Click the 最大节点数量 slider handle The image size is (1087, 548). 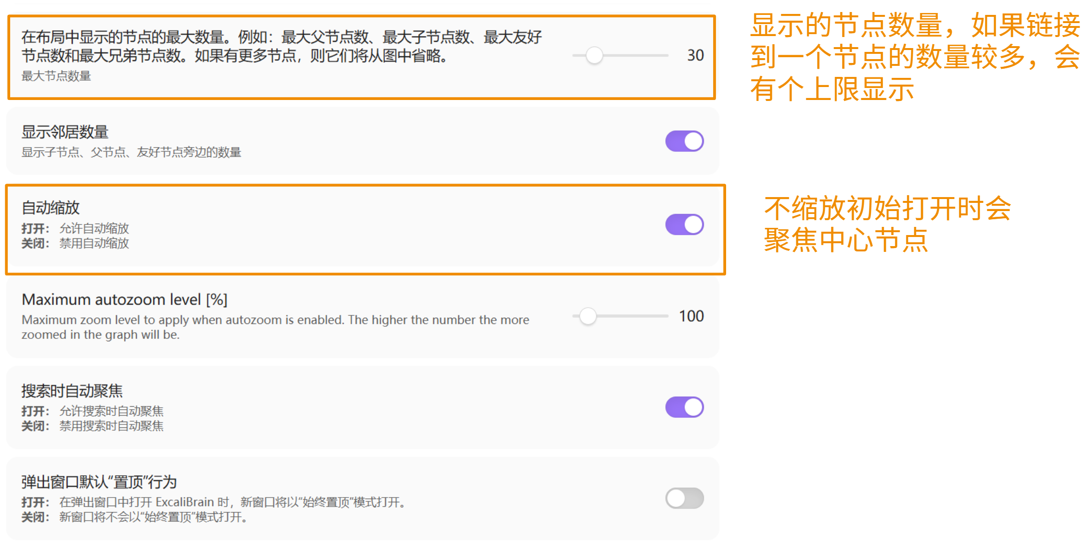(595, 55)
